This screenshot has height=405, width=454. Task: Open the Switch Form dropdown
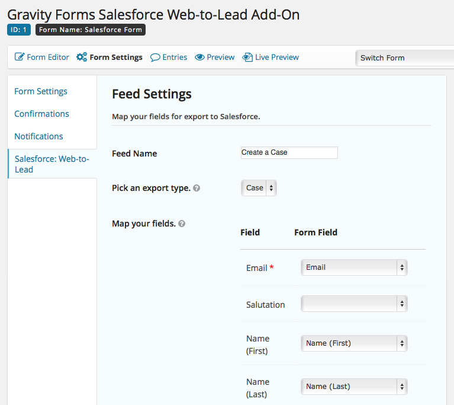(x=404, y=58)
